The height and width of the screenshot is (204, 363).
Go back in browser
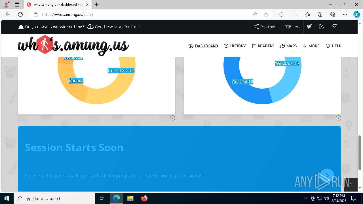pyautogui.click(x=8, y=14)
